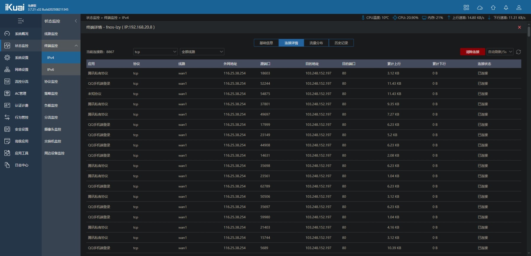
Task: Open 安全设置 in the left sidebar
Action: [21, 129]
